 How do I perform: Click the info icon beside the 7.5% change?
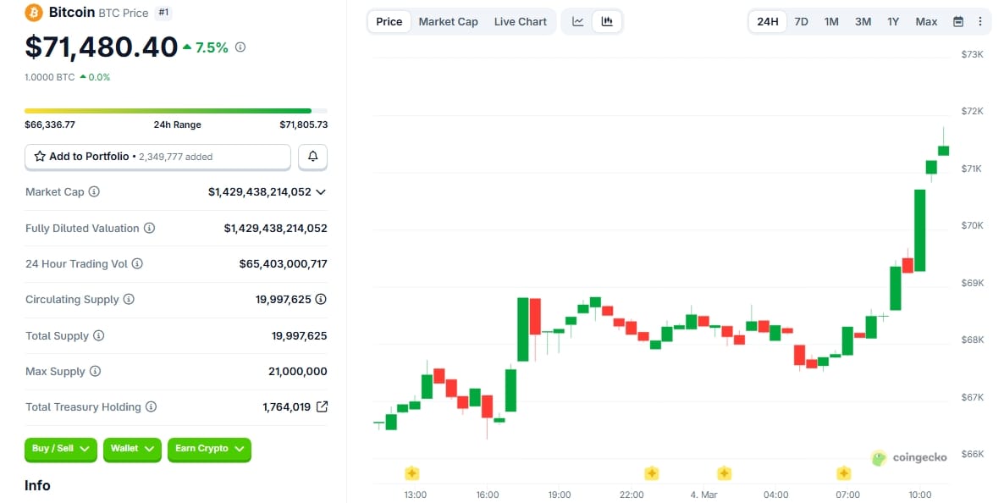pyautogui.click(x=240, y=47)
